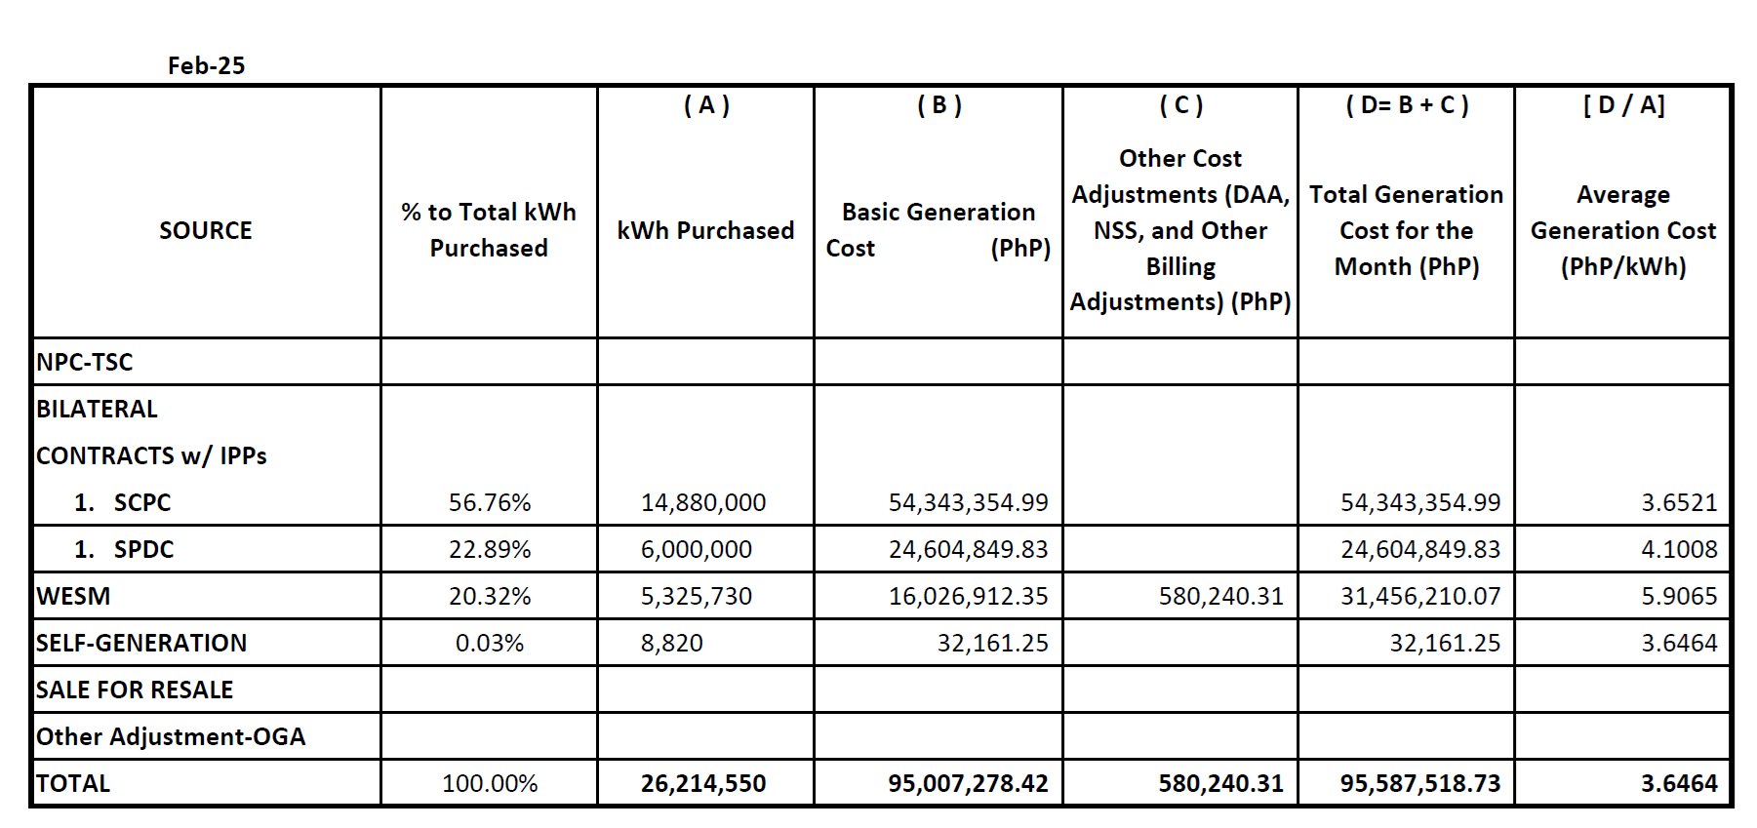Image resolution: width=1757 pixels, height=828 pixels.
Task: Select the SOURCE column header
Action: coord(206,230)
